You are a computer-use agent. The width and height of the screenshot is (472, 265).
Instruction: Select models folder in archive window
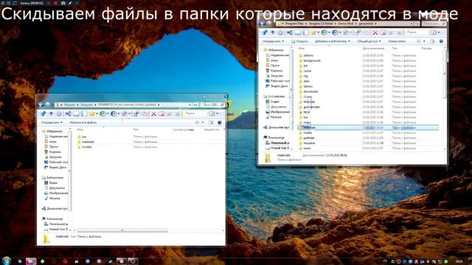(85, 147)
